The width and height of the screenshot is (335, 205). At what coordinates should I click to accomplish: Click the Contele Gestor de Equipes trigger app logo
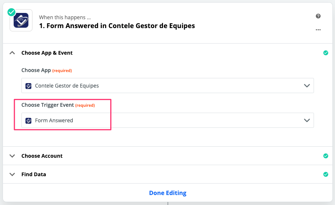click(x=21, y=20)
